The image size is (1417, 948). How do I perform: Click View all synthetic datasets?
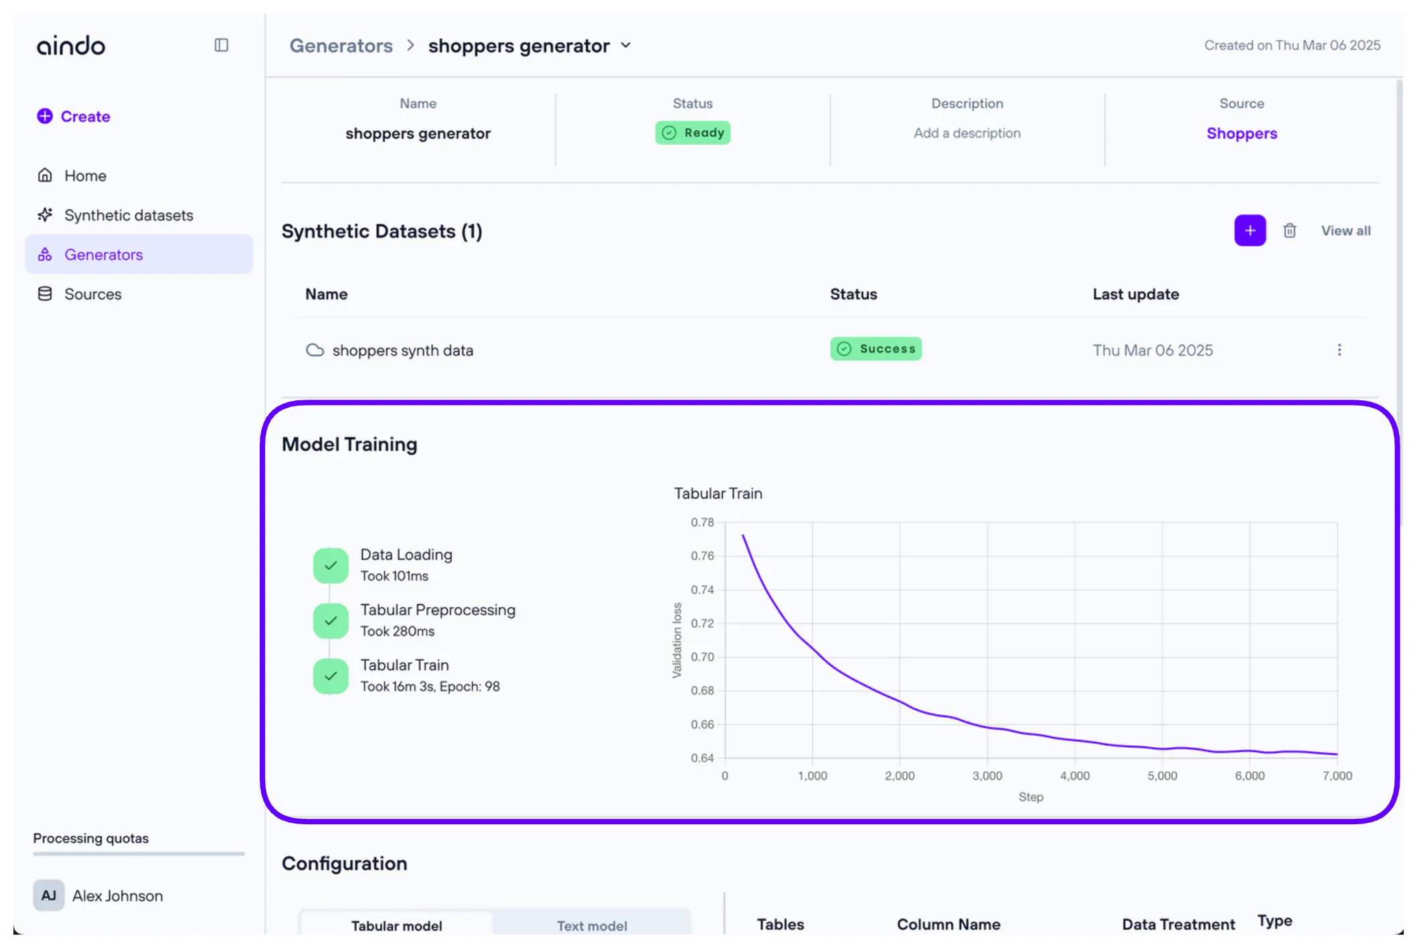pyautogui.click(x=1345, y=230)
